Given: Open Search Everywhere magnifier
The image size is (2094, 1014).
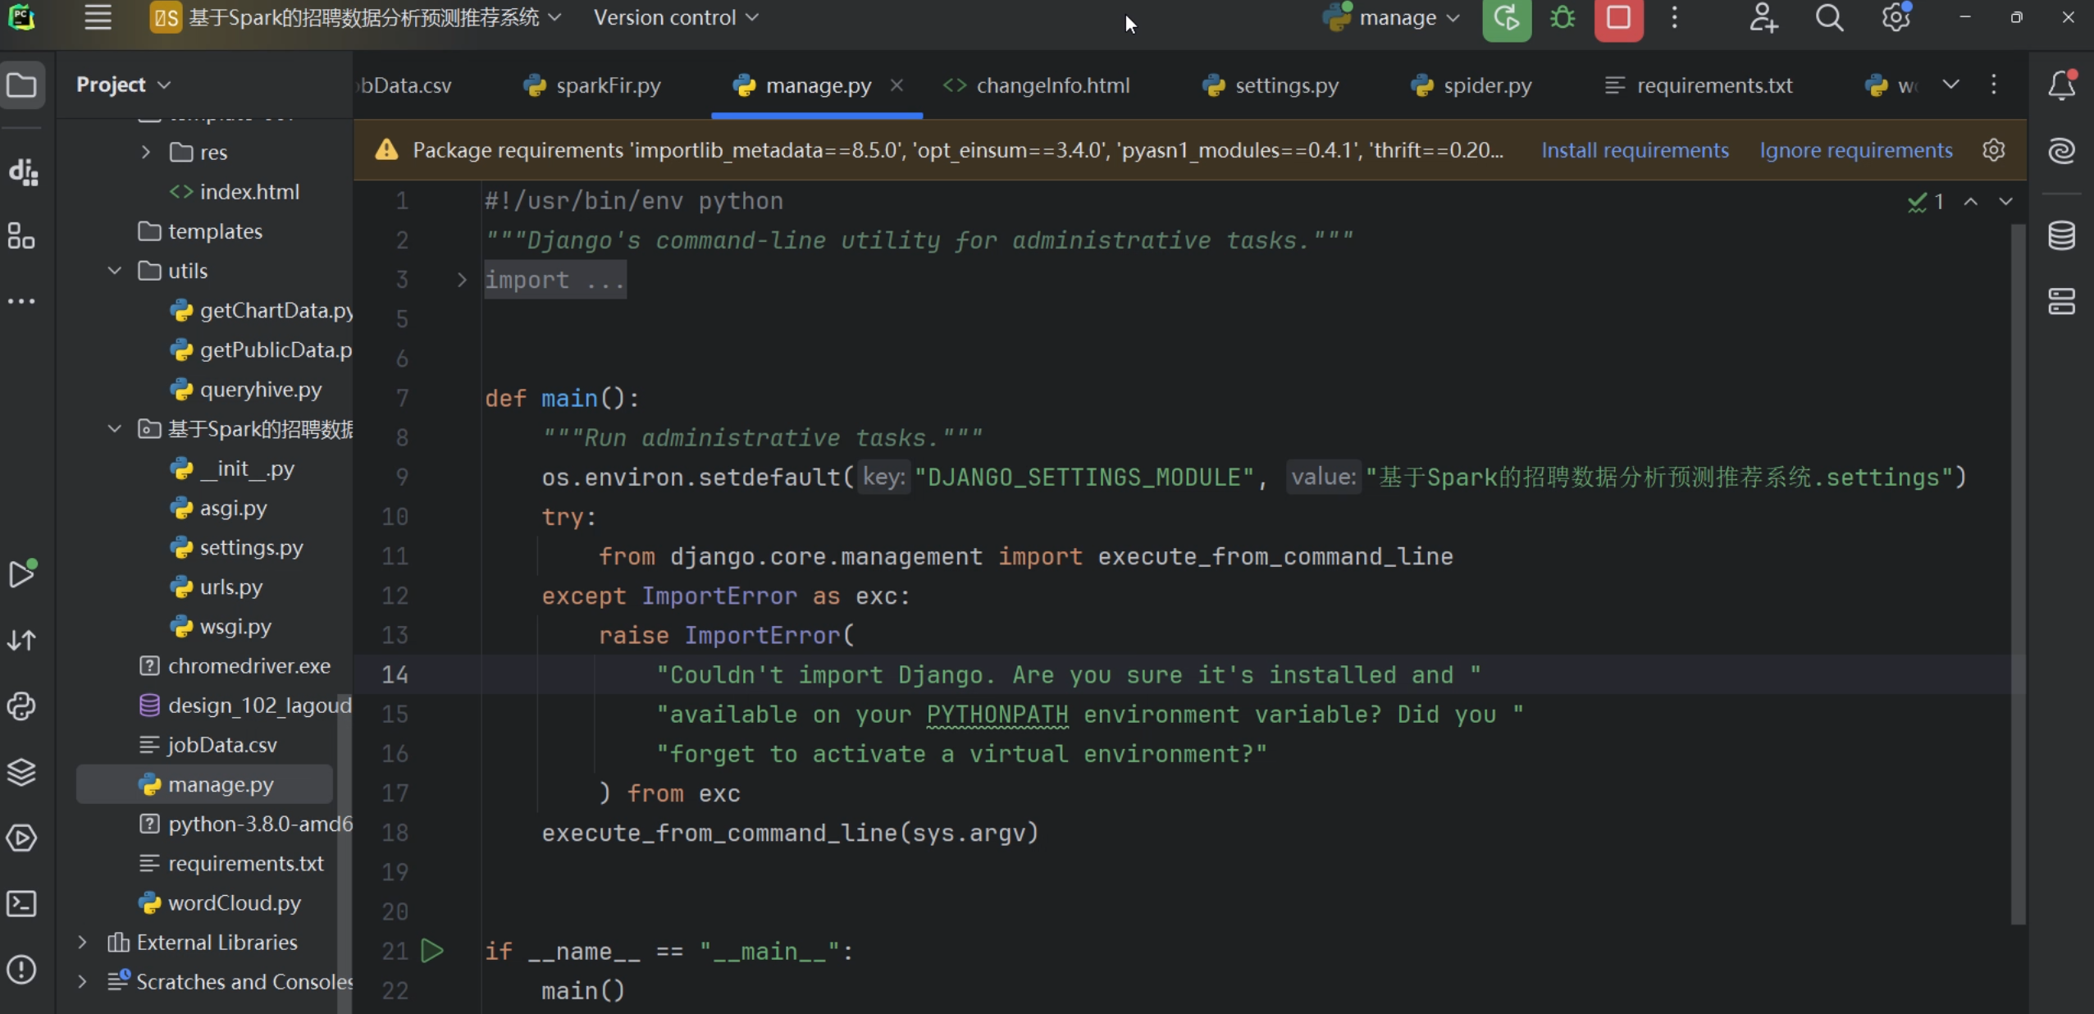Looking at the screenshot, I should point(1829,18).
